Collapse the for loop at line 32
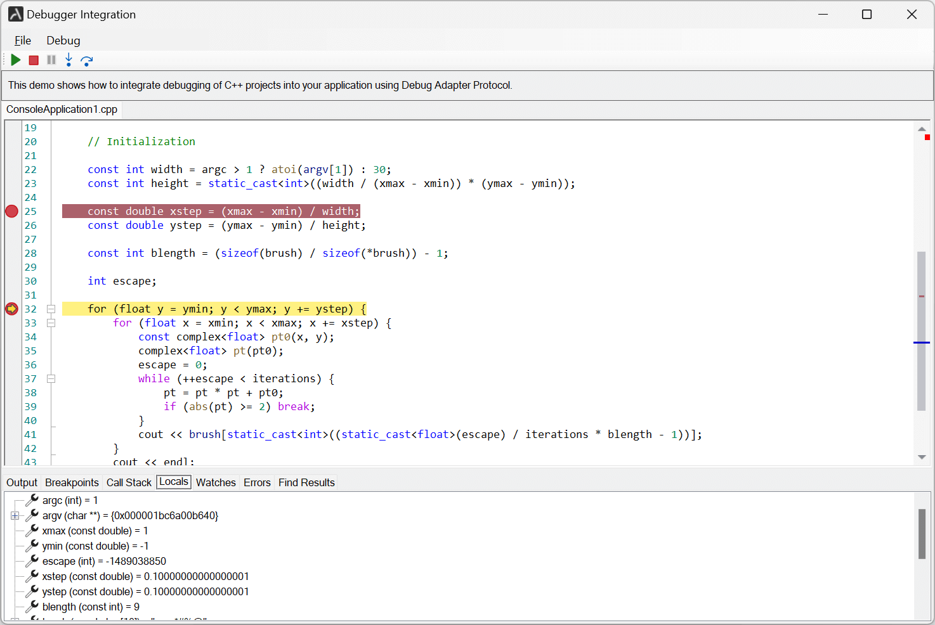Image resolution: width=935 pixels, height=625 pixels. [51, 309]
